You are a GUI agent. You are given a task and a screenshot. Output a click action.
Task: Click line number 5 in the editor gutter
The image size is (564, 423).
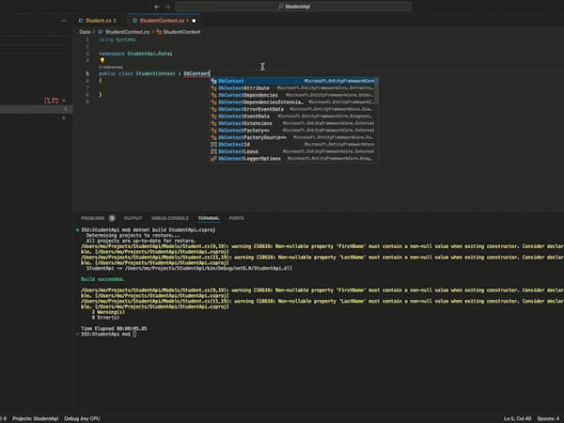pos(87,73)
